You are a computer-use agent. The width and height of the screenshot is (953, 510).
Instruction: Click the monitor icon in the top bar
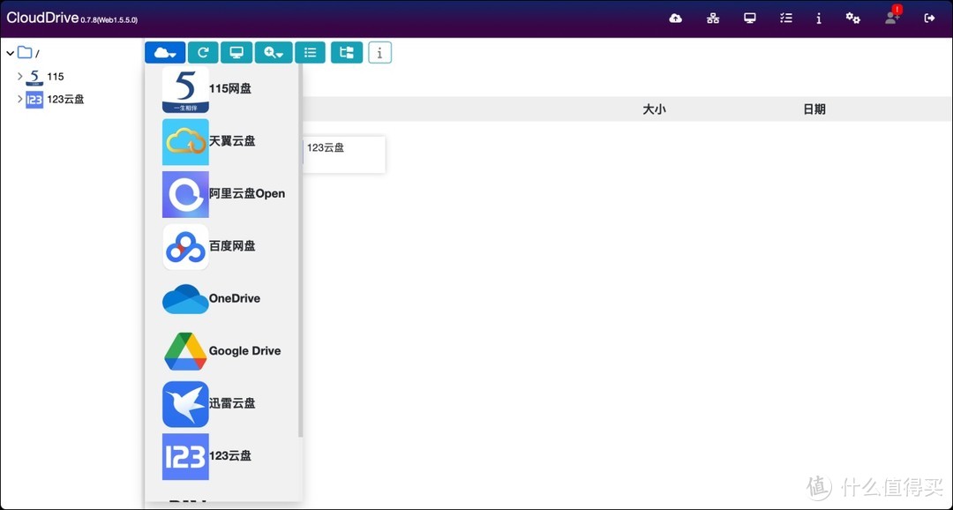click(749, 17)
